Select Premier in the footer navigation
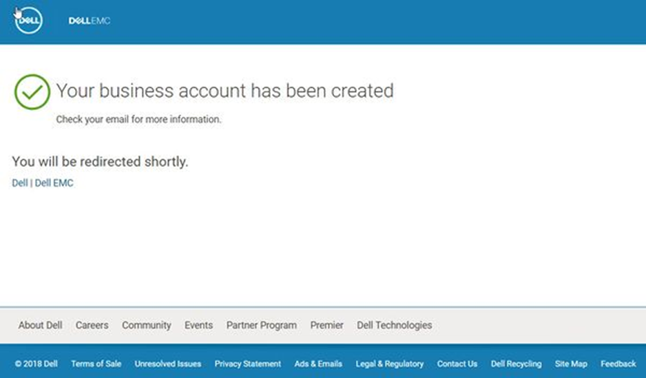 pos(326,325)
